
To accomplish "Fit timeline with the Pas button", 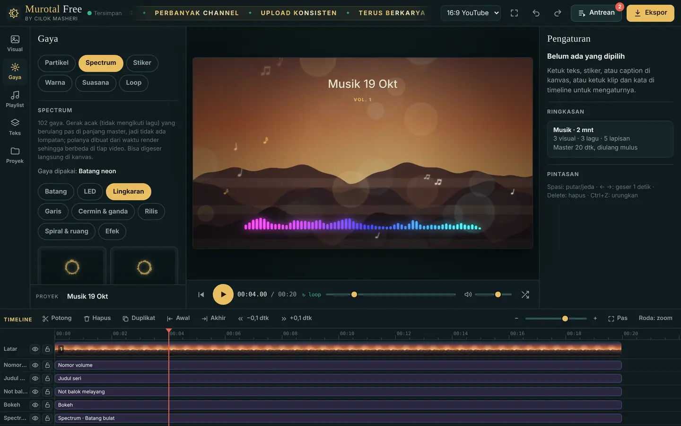I will [618, 319].
